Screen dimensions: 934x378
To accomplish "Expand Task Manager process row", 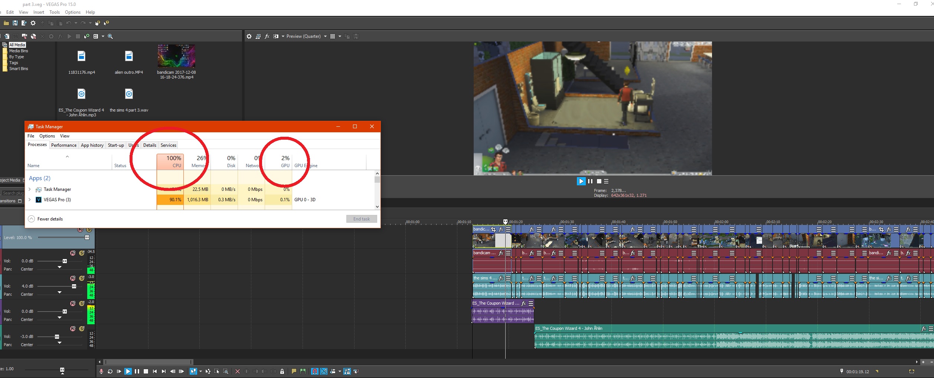I will tap(30, 189).
